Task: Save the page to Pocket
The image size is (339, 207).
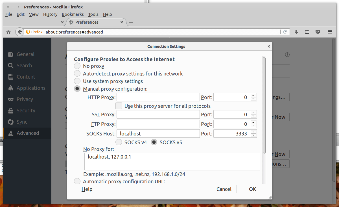Action: point(318,32)
